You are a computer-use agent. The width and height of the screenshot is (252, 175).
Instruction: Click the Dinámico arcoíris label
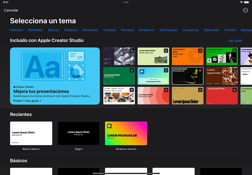[x=126, y=149]
